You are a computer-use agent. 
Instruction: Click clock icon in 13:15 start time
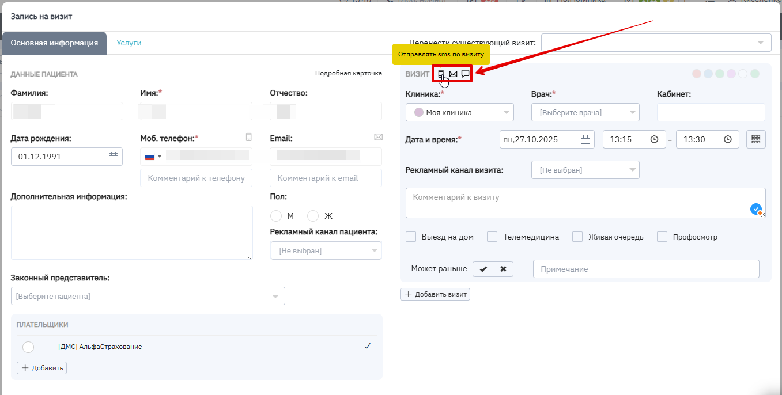point(654,139)
